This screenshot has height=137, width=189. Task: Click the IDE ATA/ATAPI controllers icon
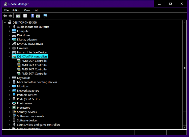point(14,56)
